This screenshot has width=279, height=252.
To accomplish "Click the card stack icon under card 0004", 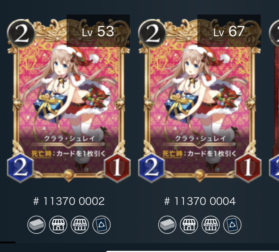I will (x=167, y=225).
